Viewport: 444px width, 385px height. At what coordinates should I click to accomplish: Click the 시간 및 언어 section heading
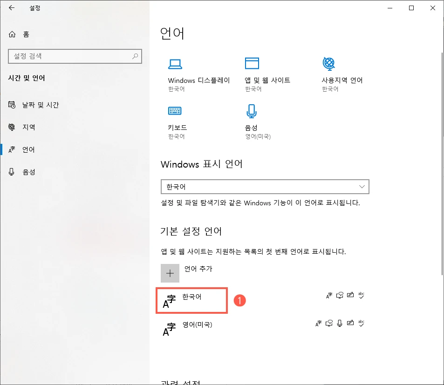tap(27, 78)
